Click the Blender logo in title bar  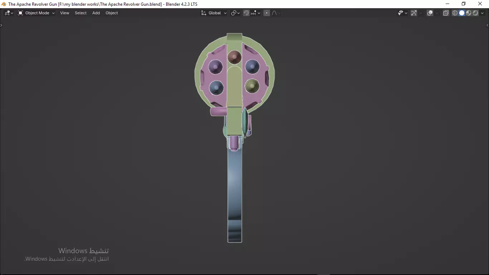[4, 4]
